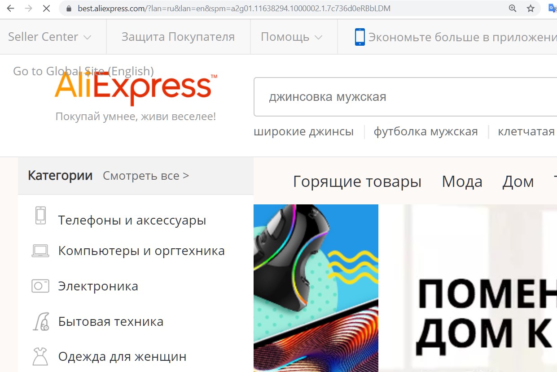
Task: Click the search field with джинсовка мужская
Action: point(405,97)
